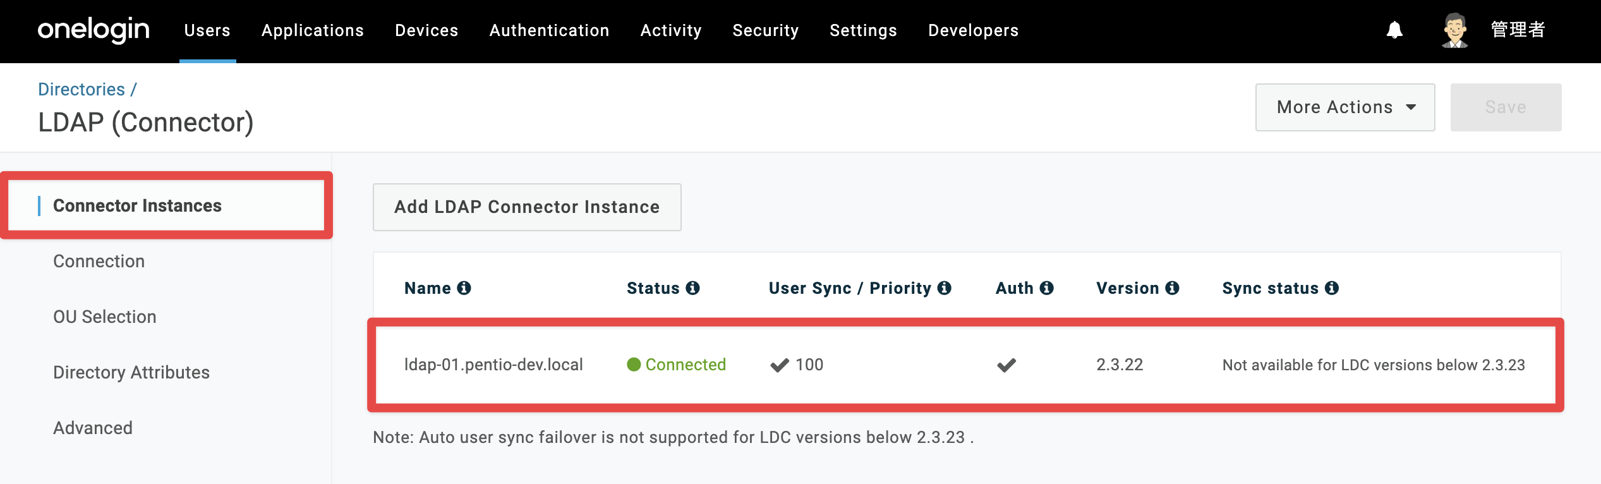This screenshot has width=1601, height=484.
Task: Select the Connector Instances tab
Action: click(167, 205)
